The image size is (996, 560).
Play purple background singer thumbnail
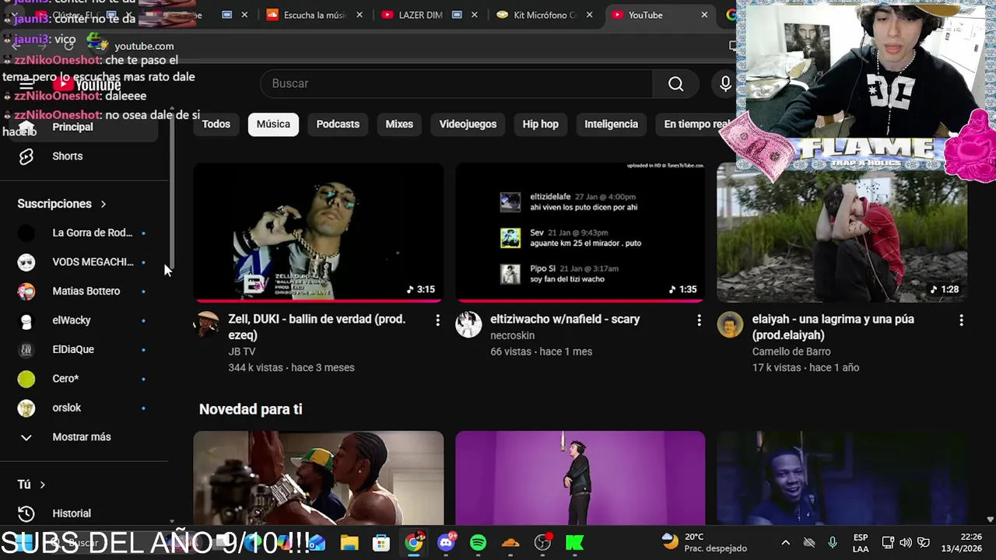580,478
